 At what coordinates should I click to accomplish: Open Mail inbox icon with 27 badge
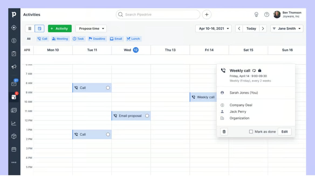click(14, 84)
